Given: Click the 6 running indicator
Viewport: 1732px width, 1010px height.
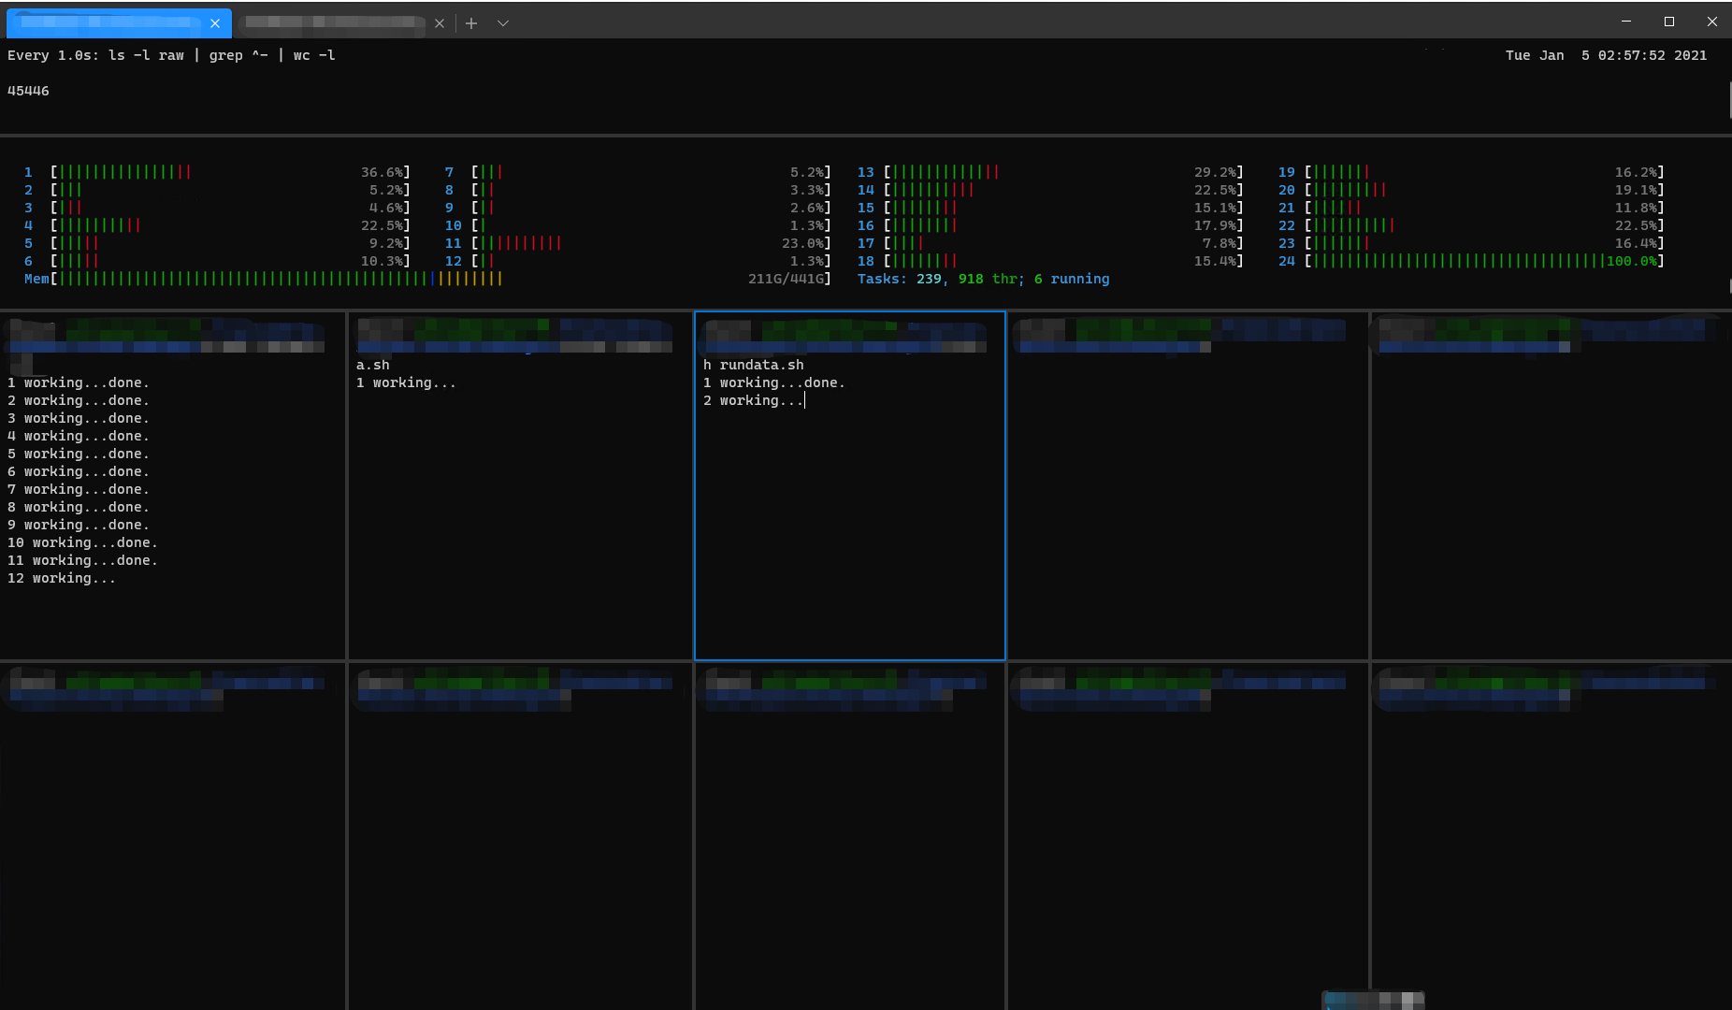Looking at the screenshot, I should click(1072, 279).
